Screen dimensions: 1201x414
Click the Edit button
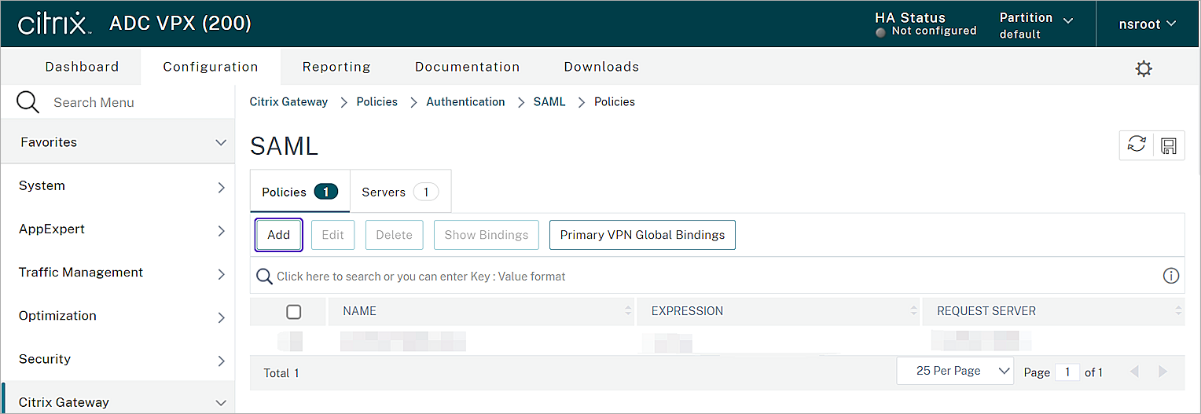coord(332,235)
